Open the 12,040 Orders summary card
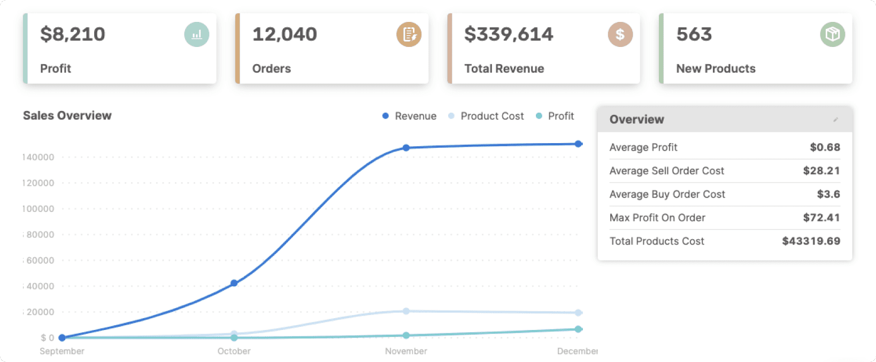This screenshot has width=876, height=362. (332, 49)
